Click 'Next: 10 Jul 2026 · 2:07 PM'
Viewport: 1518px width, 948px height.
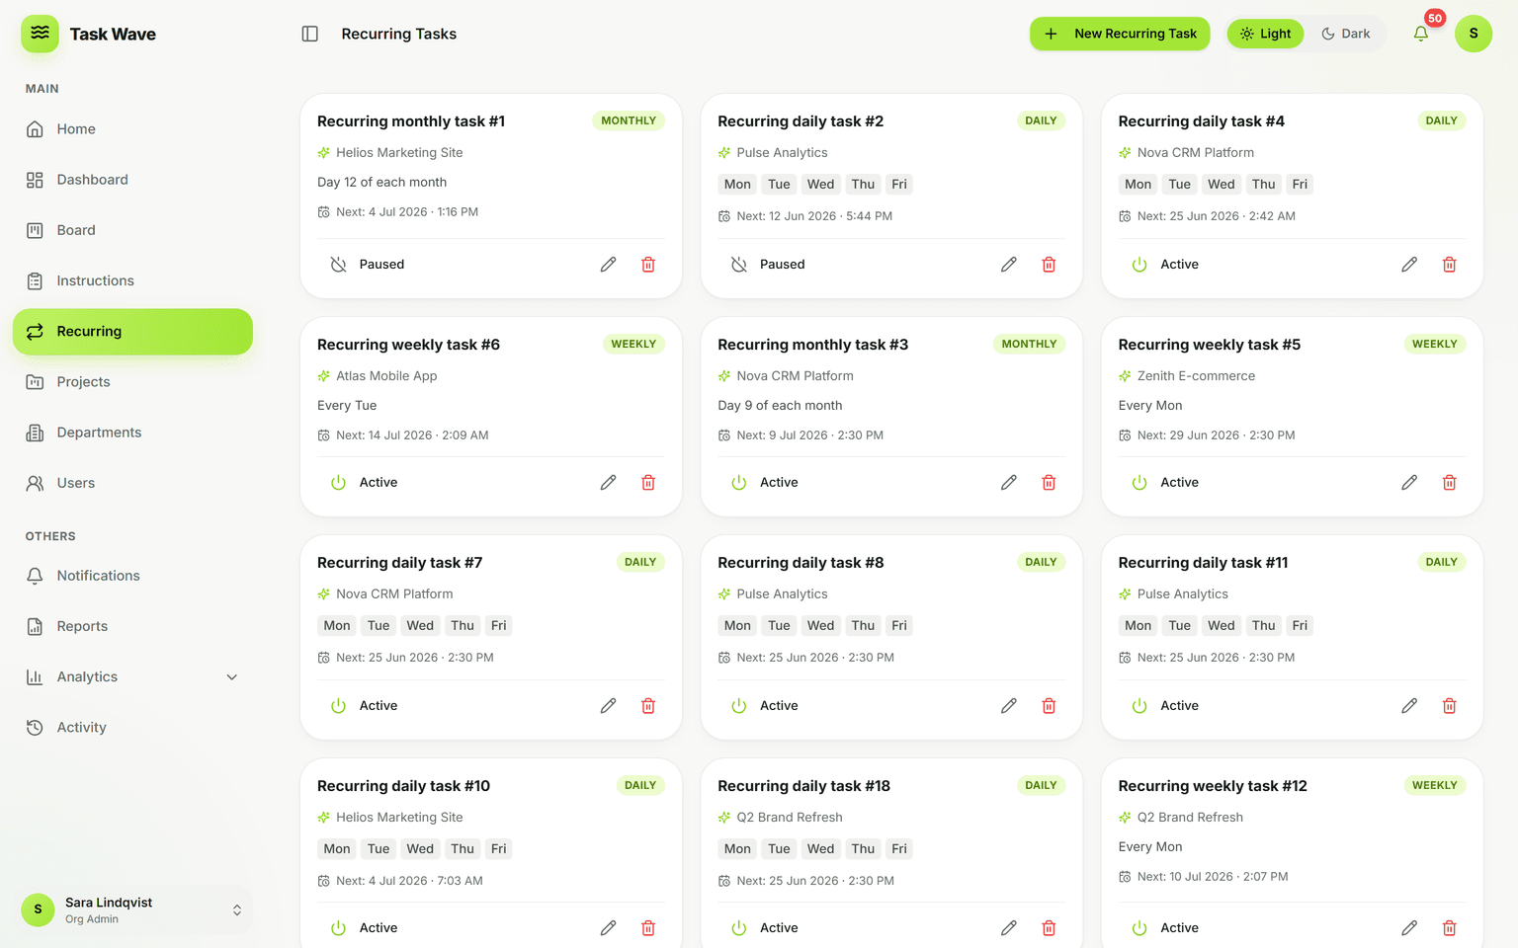pos(1213,876)
